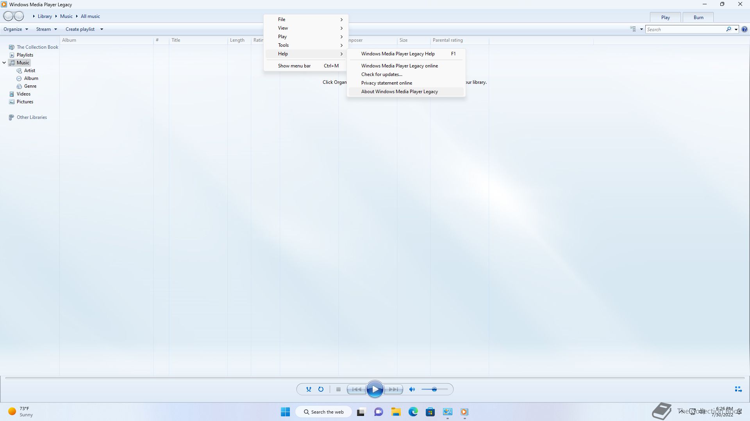Click the Forward navigation arrow button
This screenshot has width=750, height=421.
click(19, 16)
